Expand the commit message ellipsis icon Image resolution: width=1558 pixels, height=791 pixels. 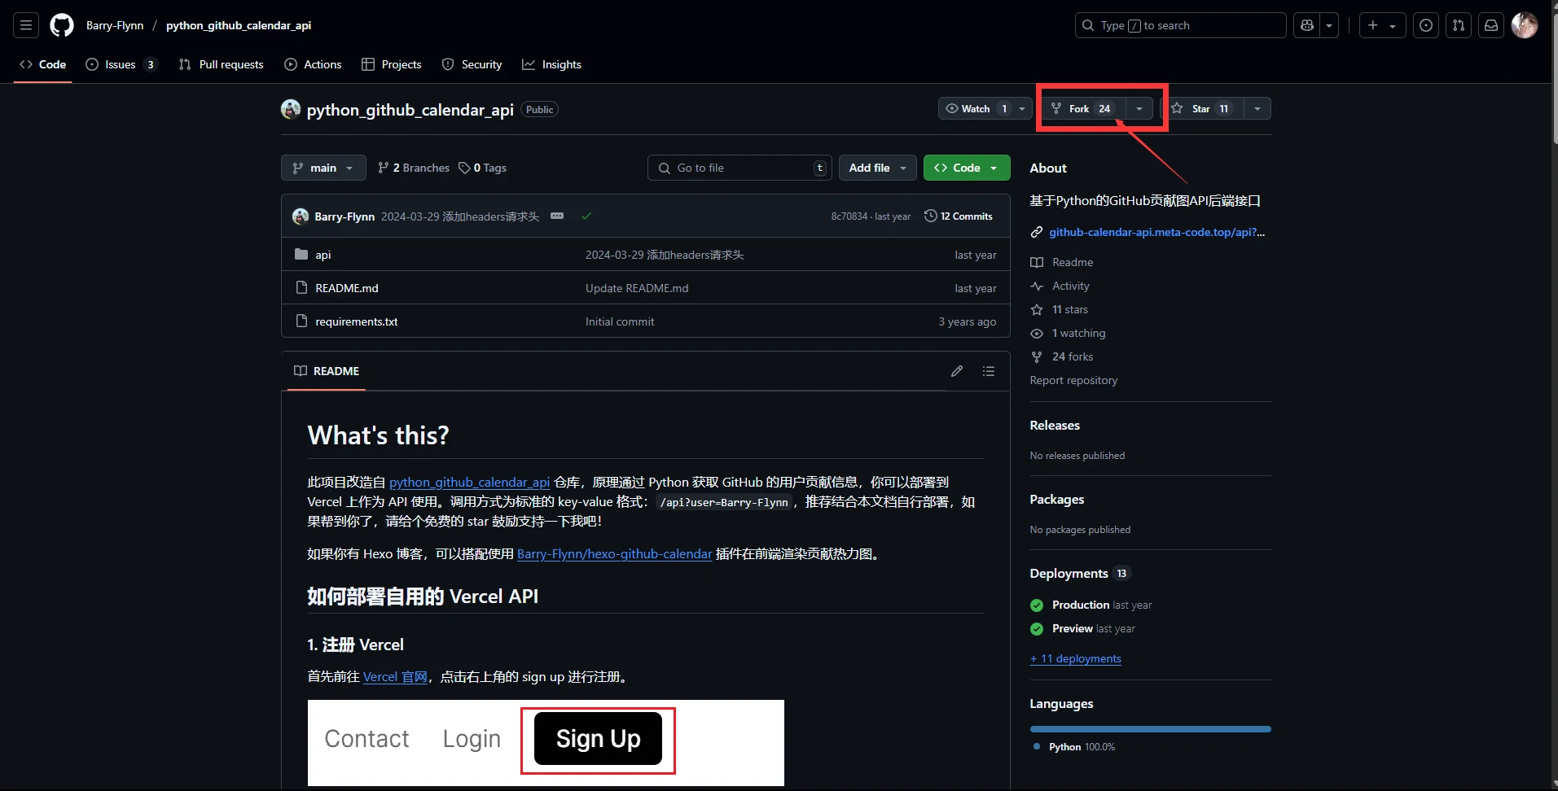557,216
